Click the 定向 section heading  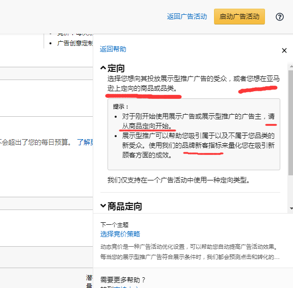tap(116, 68)
